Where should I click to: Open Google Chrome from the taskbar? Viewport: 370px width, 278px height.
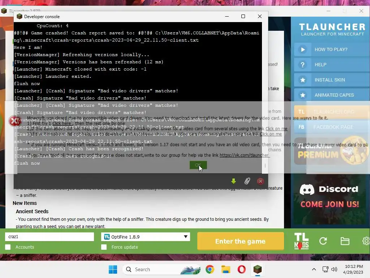pyautogui.click(x=210, y=269)
